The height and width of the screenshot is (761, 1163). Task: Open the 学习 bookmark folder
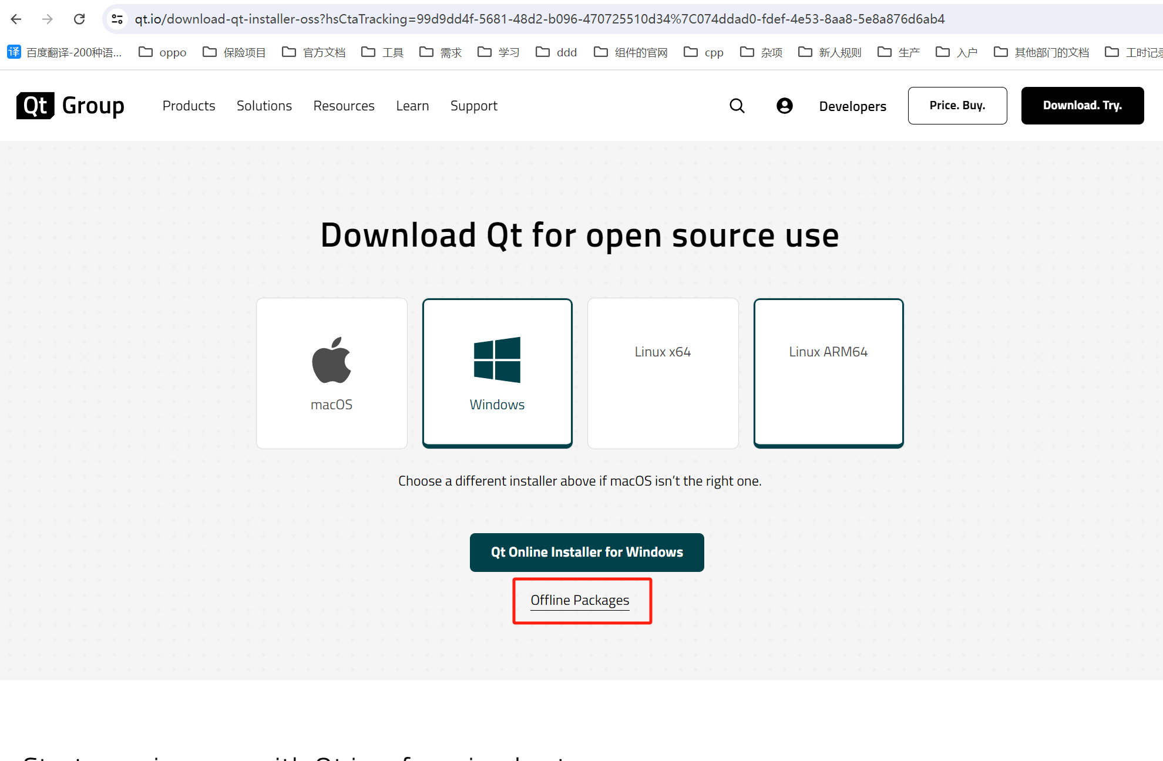pyautogui.click(x=499, y=52)
